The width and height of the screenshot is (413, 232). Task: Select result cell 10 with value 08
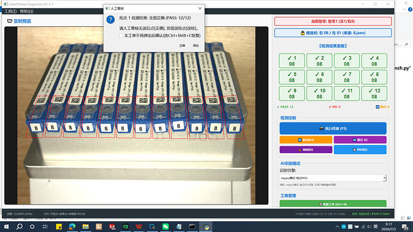click(x=319, y=93)
